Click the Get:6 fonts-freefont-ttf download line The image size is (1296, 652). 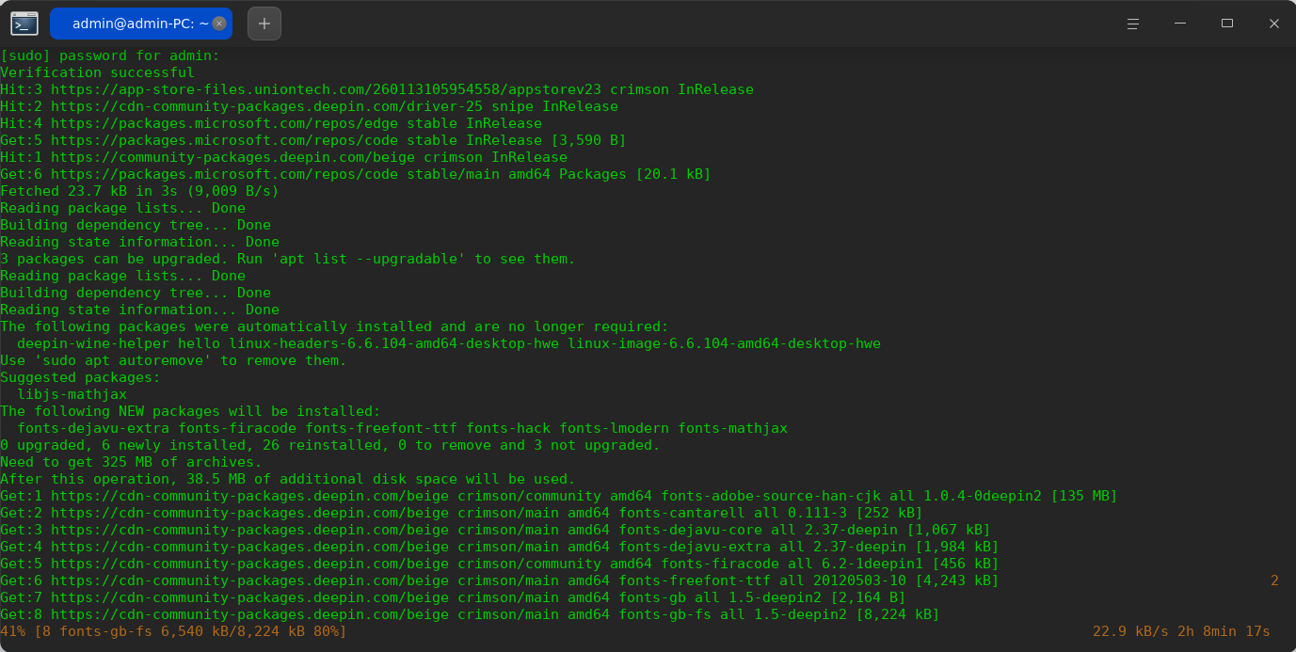coord(500,580)
